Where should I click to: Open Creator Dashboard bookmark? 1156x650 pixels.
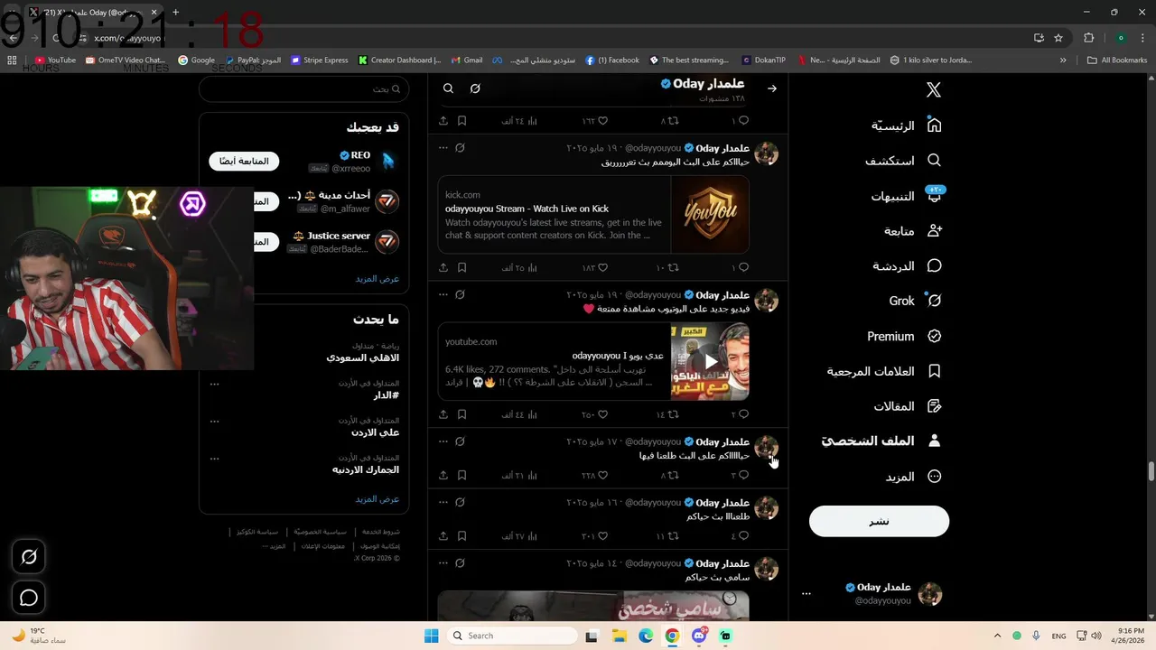pyautogui.click(x=399, y=60)
